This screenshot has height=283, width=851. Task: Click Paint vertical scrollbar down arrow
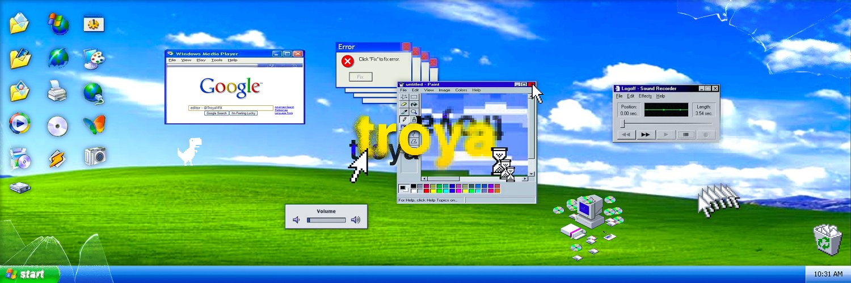coord(532,174)
